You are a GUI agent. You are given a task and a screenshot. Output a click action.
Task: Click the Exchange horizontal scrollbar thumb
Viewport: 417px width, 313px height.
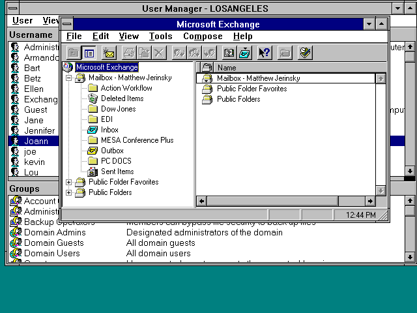[x=272, y=201]
